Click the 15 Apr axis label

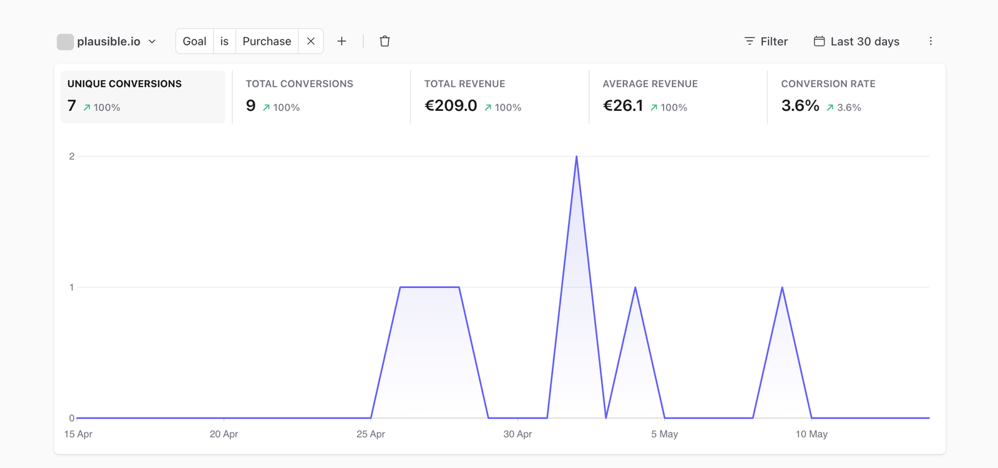pos(78,434)
